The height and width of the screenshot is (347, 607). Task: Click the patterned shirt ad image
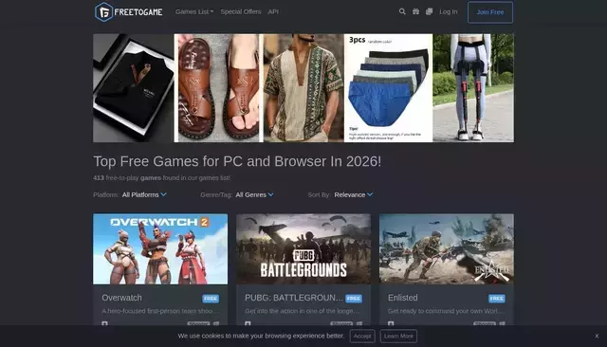click(x=303, y=88)
